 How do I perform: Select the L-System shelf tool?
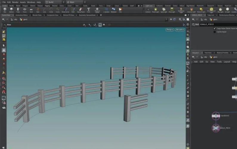coord(106,10)
